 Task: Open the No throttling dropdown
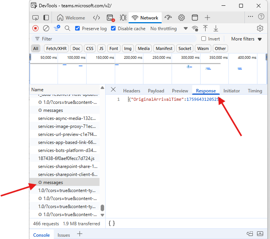[169, 28]
